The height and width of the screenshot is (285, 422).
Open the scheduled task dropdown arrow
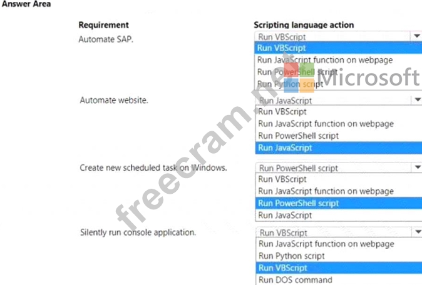point(416,167)
